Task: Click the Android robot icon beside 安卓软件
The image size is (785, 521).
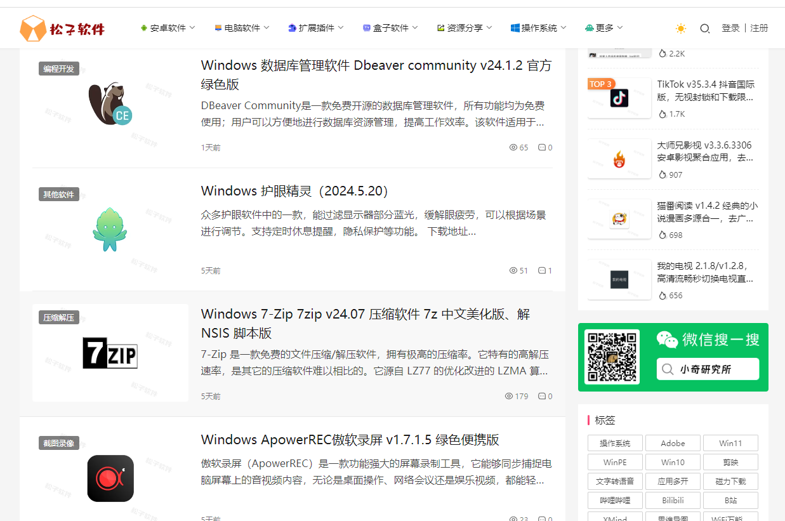Action: coord(144,28)
